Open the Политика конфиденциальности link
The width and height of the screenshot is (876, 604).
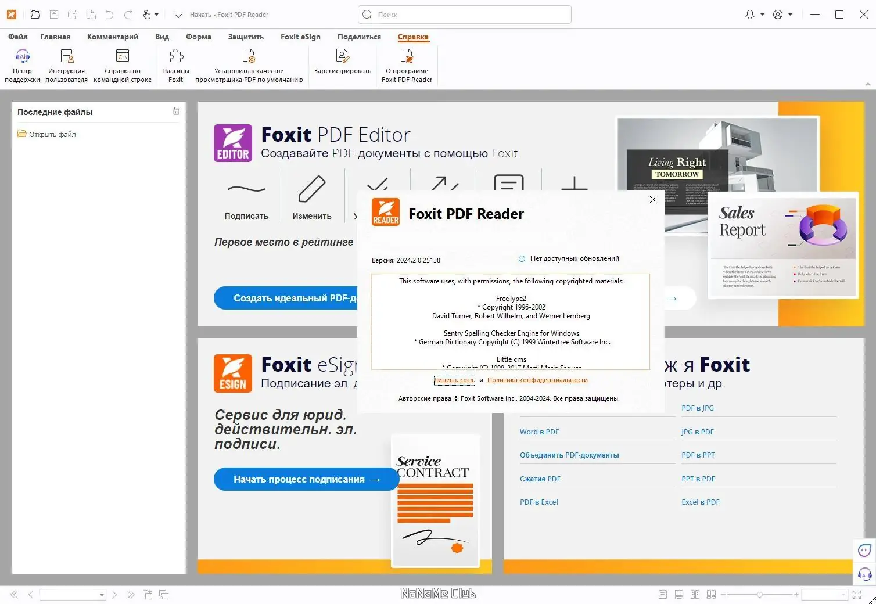tap(537, 380)
